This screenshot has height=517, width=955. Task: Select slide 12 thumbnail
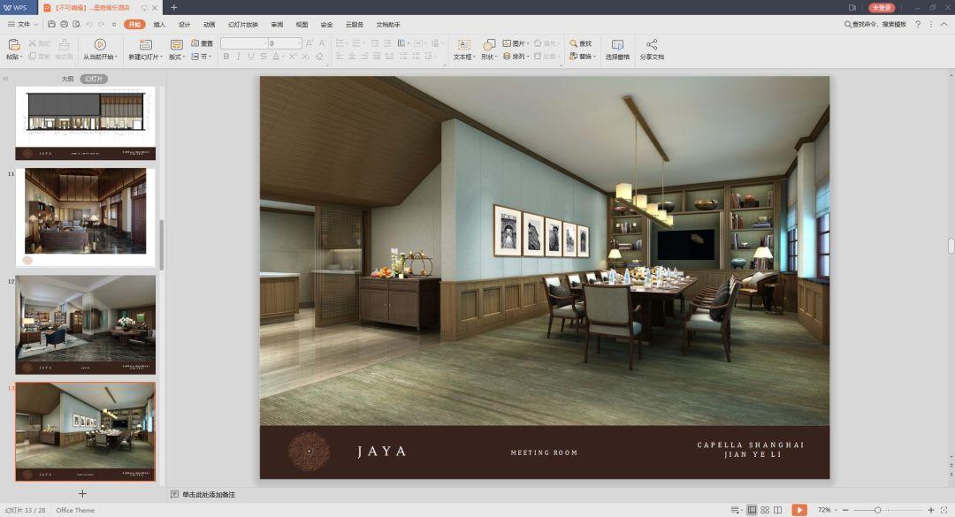coord(85,324)
